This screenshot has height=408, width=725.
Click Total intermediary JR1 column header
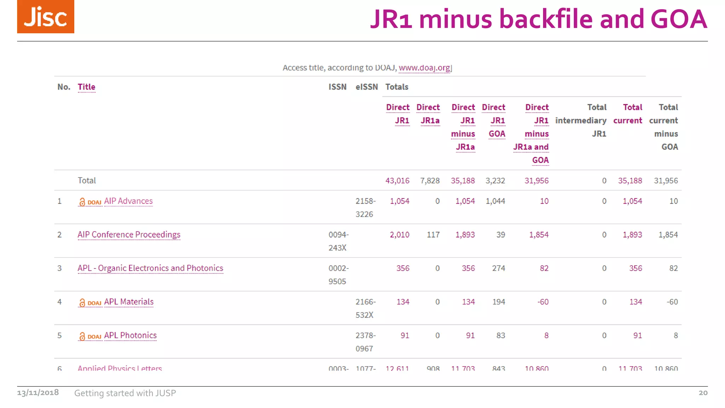point(581,120)
